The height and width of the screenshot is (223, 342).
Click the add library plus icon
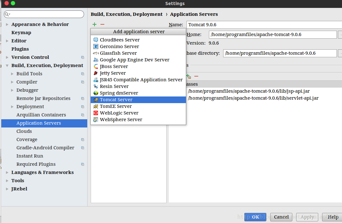[189, 76]
